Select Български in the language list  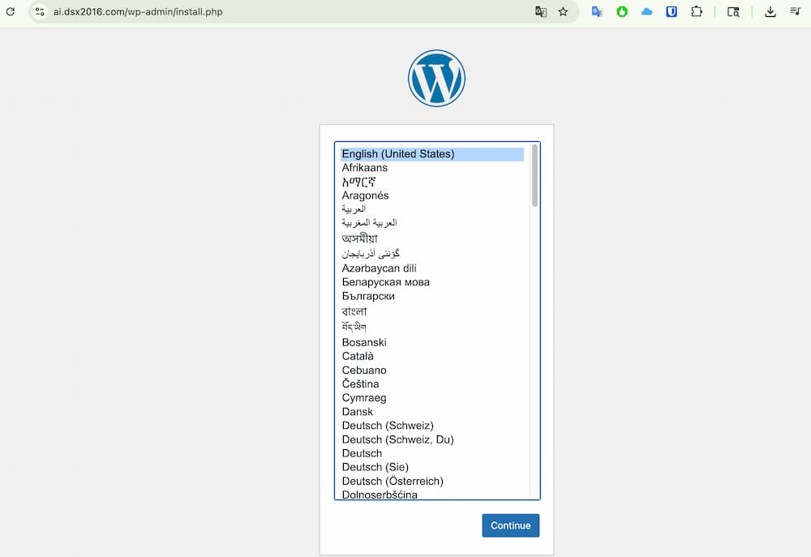[x=432, y=297]
